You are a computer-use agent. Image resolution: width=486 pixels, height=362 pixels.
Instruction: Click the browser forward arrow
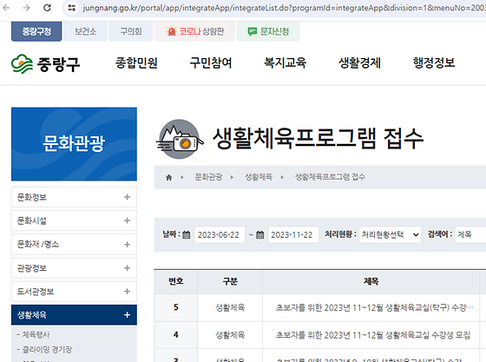coord(27,8)
